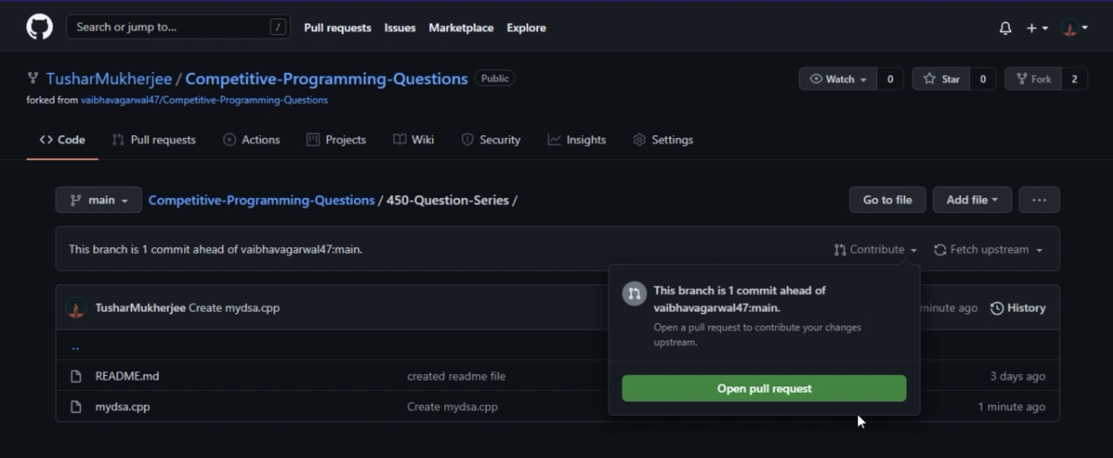Toggle the Star button for repository
Viewport: 1113px width, 458px height.
point(941,79)
